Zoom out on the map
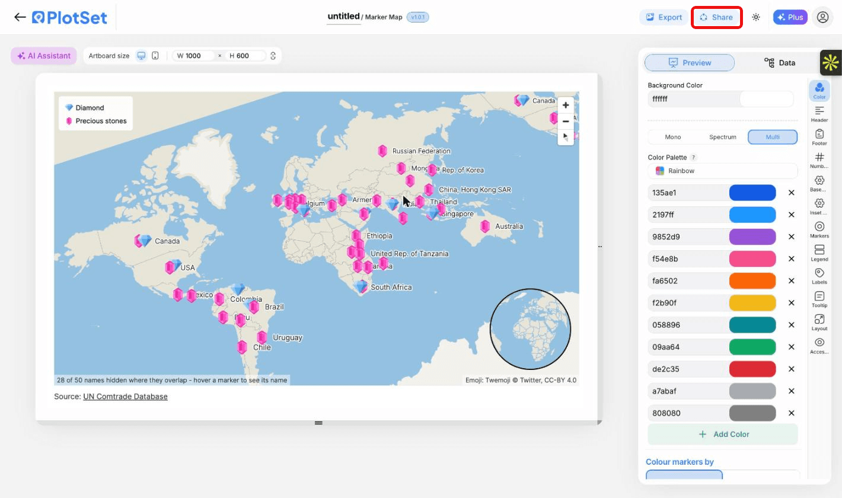The width and height of the screenshot is (842, 498). (x=566, y=121)
